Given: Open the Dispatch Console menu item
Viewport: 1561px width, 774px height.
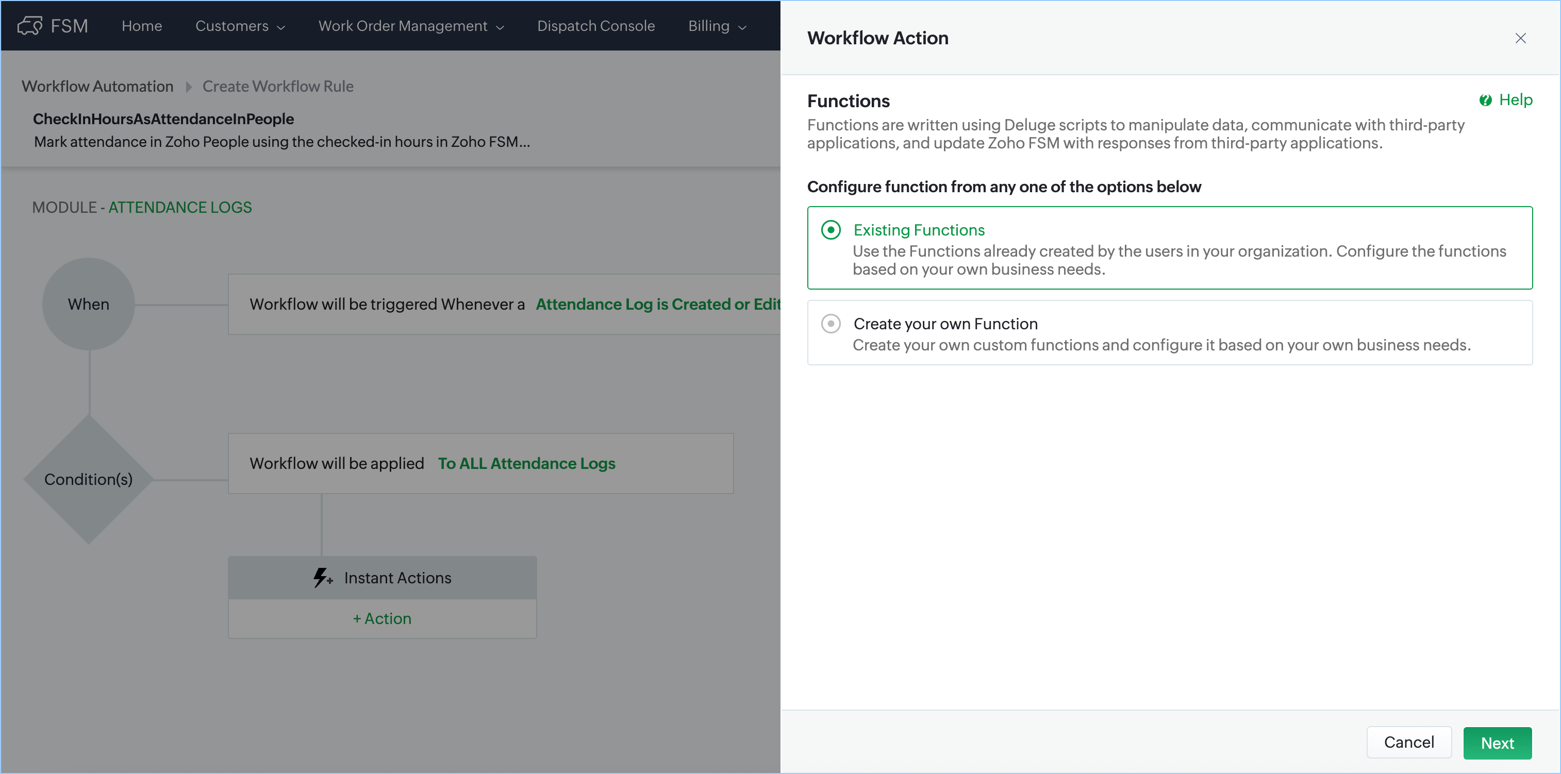Looking at the screenshot, I should click(x=595, y=26).
